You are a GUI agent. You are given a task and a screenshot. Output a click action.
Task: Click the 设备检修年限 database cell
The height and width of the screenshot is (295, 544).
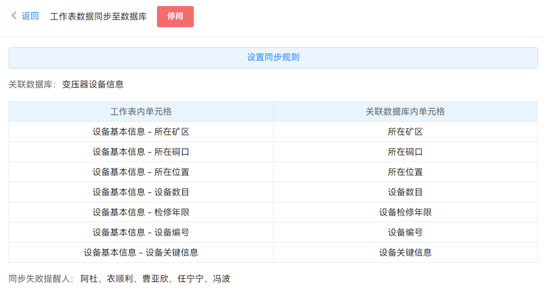pyautogui.click(x=405, y=212)
